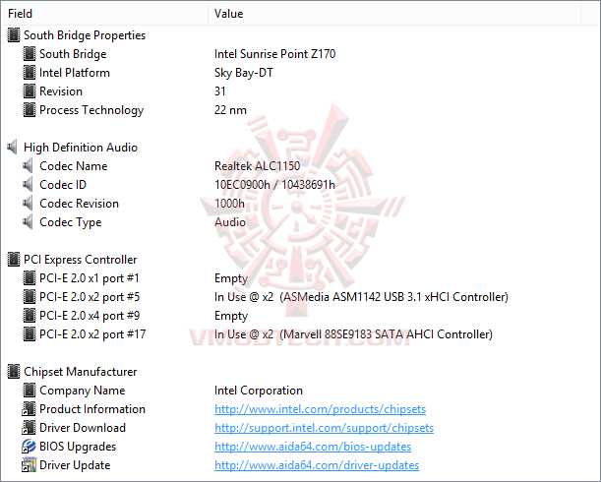Select the Codec Name field label

tap(73, 166)
